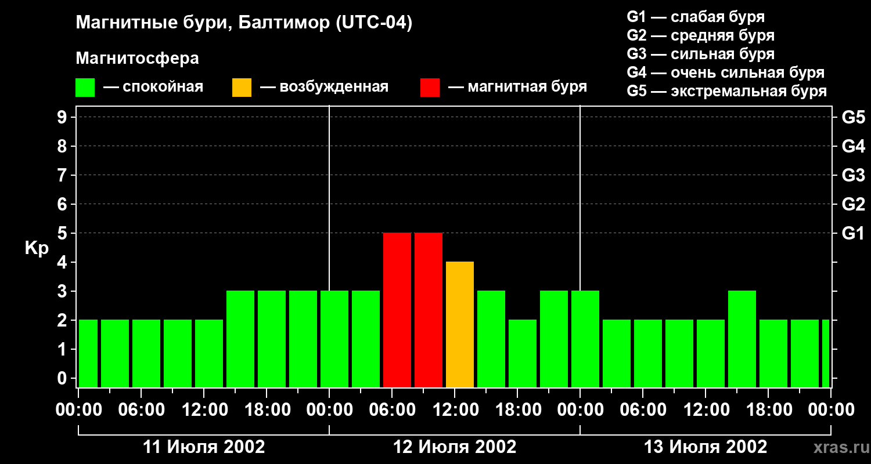Click the 06:00 time label for 13 Июля
871x464 pixels.
643,410
